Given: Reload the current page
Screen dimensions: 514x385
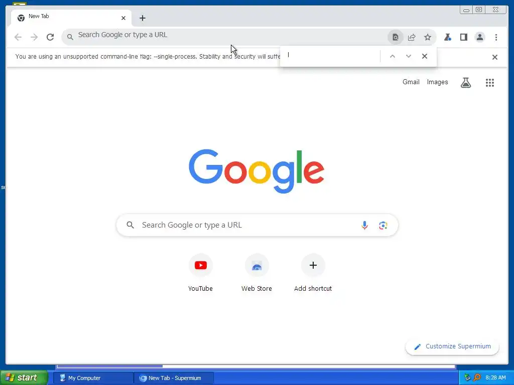Looking at the screenshot, I should click(x=50, y=37).
